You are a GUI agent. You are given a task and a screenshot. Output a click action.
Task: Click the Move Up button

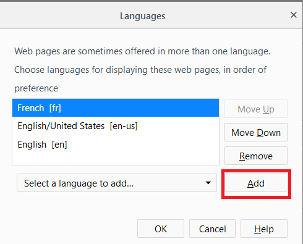pyautogui.click(x=256, y=109)
